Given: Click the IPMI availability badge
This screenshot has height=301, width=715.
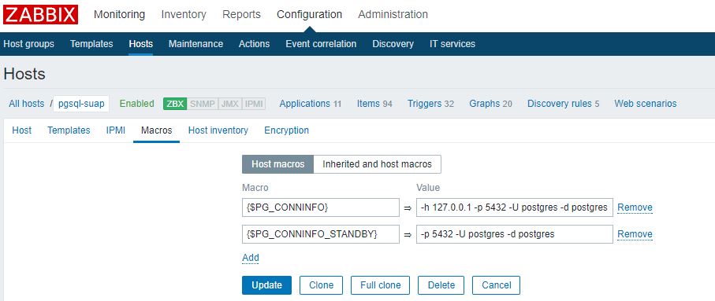Looking at the screenshot, I should pos(254,104).
